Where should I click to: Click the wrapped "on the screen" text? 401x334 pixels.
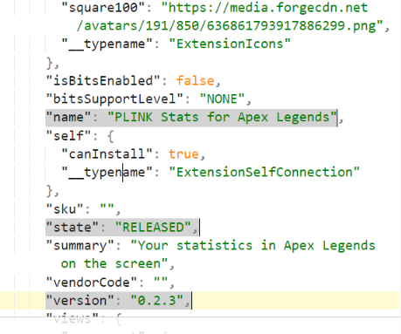[114, 264]
